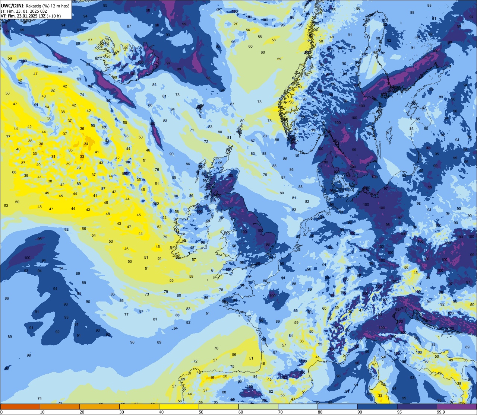Select the legend segment between 50 and 60
477x415 pixels.
coord(218,406)
